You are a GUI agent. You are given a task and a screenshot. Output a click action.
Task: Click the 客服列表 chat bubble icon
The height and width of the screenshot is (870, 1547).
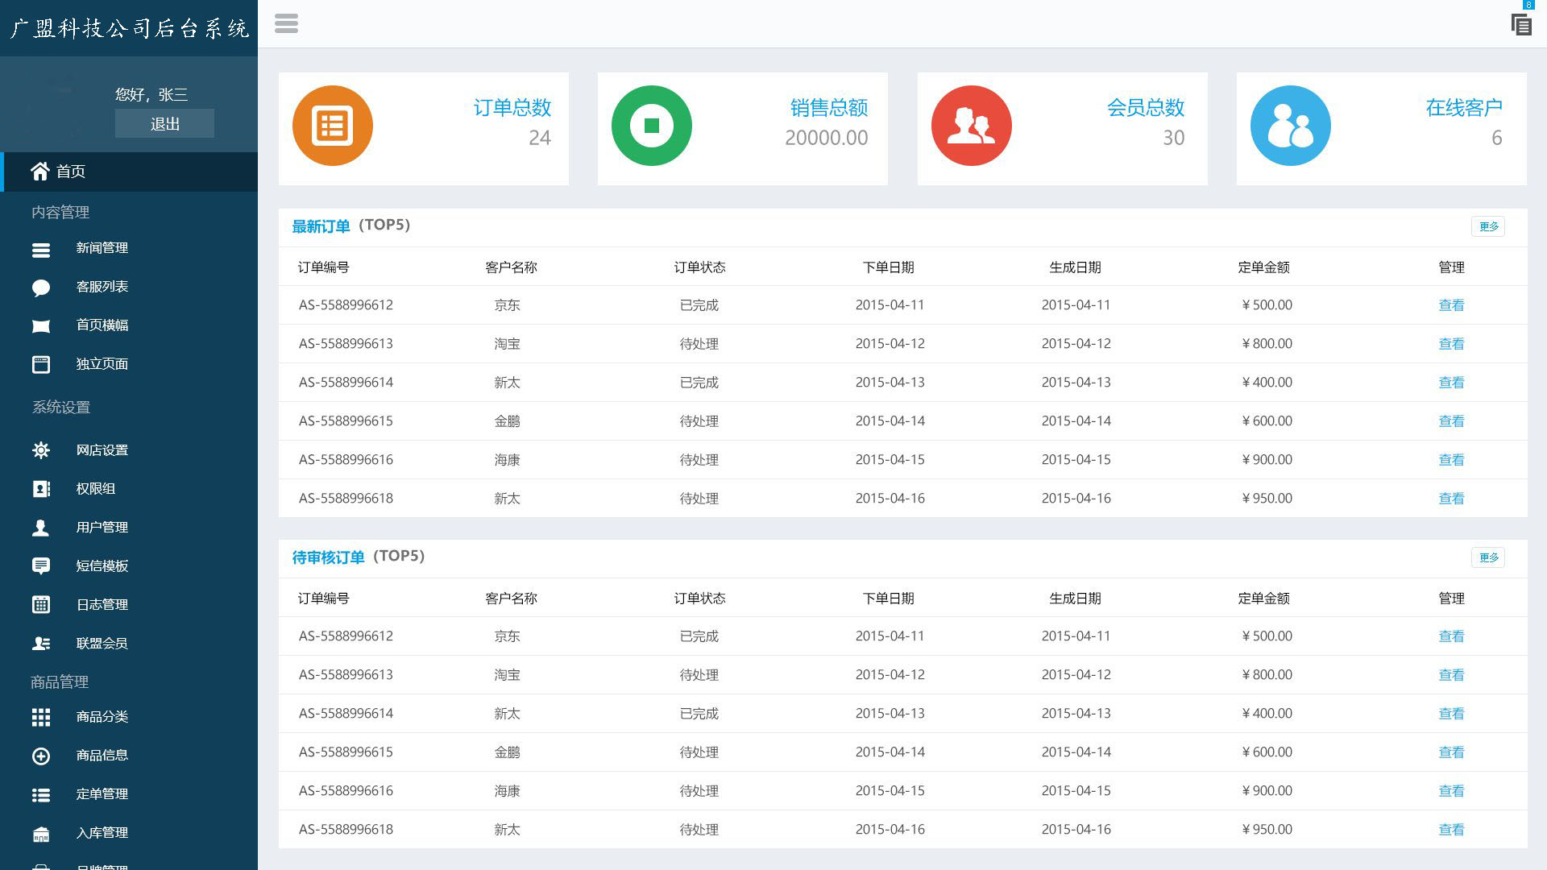(x=41, y=288)
